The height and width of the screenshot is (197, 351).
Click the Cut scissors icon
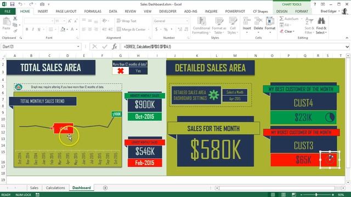point(15,19)
